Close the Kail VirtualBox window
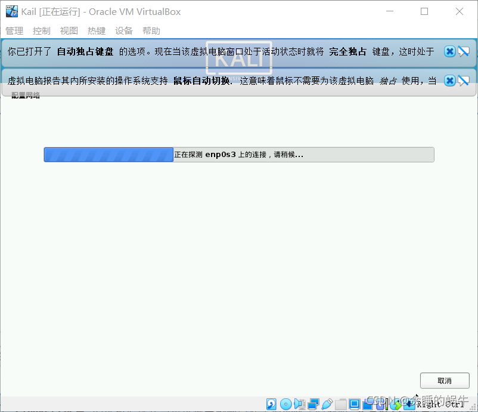The height and width of the screenshot is (412, 478). click(x=460, y=11)
